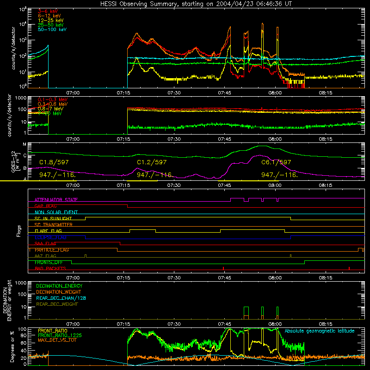
Task: Click the FLARE_FLAG label
Action: 48,231
